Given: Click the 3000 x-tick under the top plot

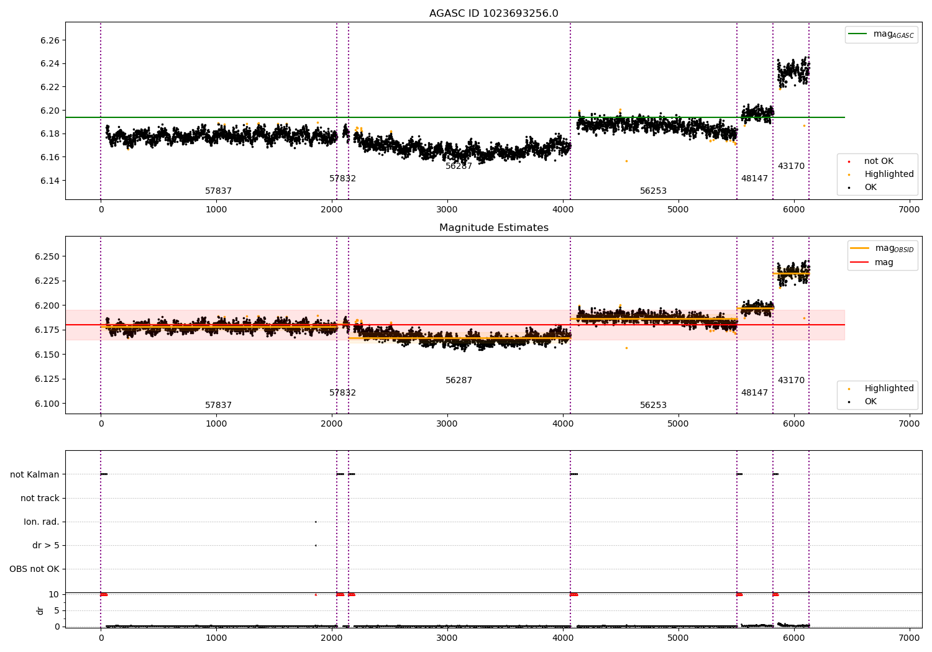Looking at the screenshot, I should tap(447, 209).
